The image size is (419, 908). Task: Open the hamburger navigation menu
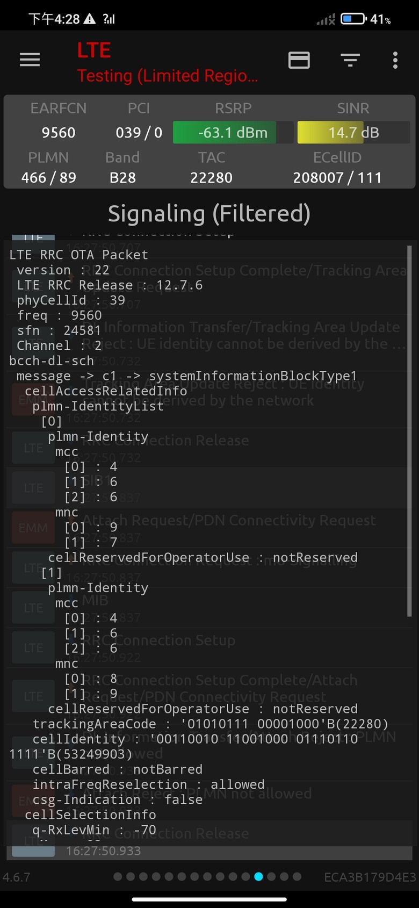point(30,60)
